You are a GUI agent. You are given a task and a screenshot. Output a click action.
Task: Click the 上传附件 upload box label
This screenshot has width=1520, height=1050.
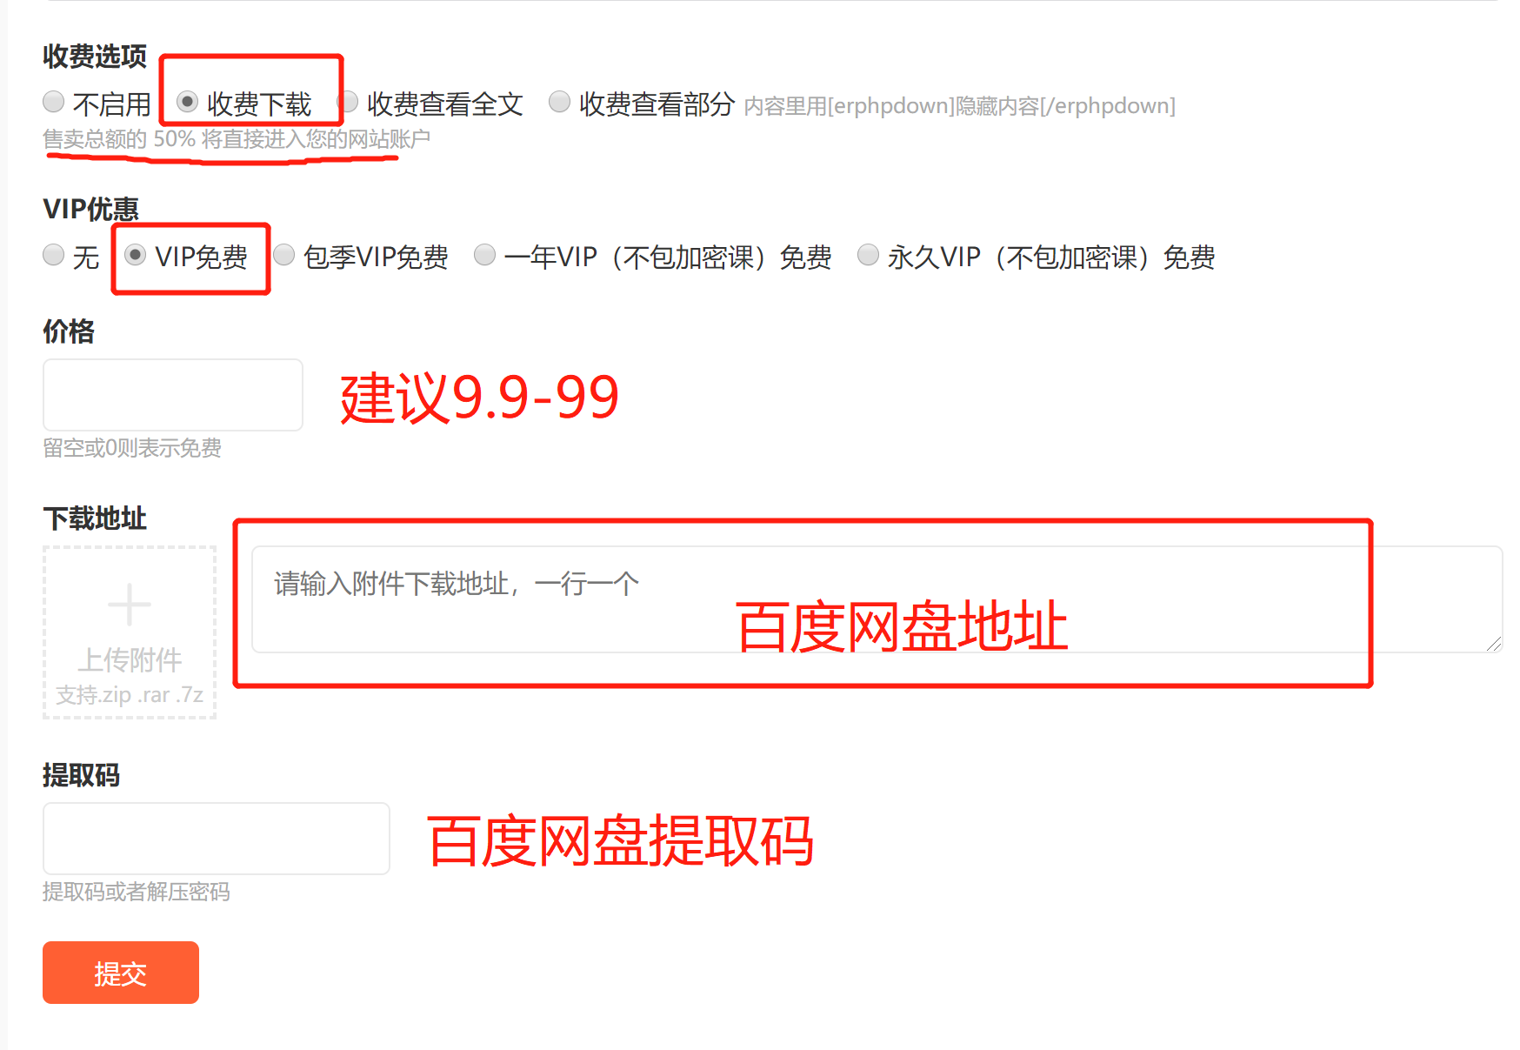[x=130, y=660]
